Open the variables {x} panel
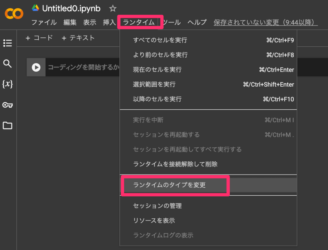328x250 pixels. 7,84
